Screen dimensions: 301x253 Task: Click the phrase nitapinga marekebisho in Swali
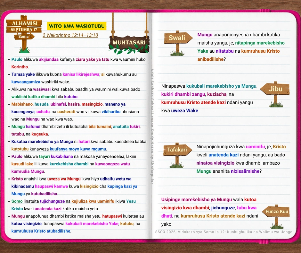click(x=260, y=43)
